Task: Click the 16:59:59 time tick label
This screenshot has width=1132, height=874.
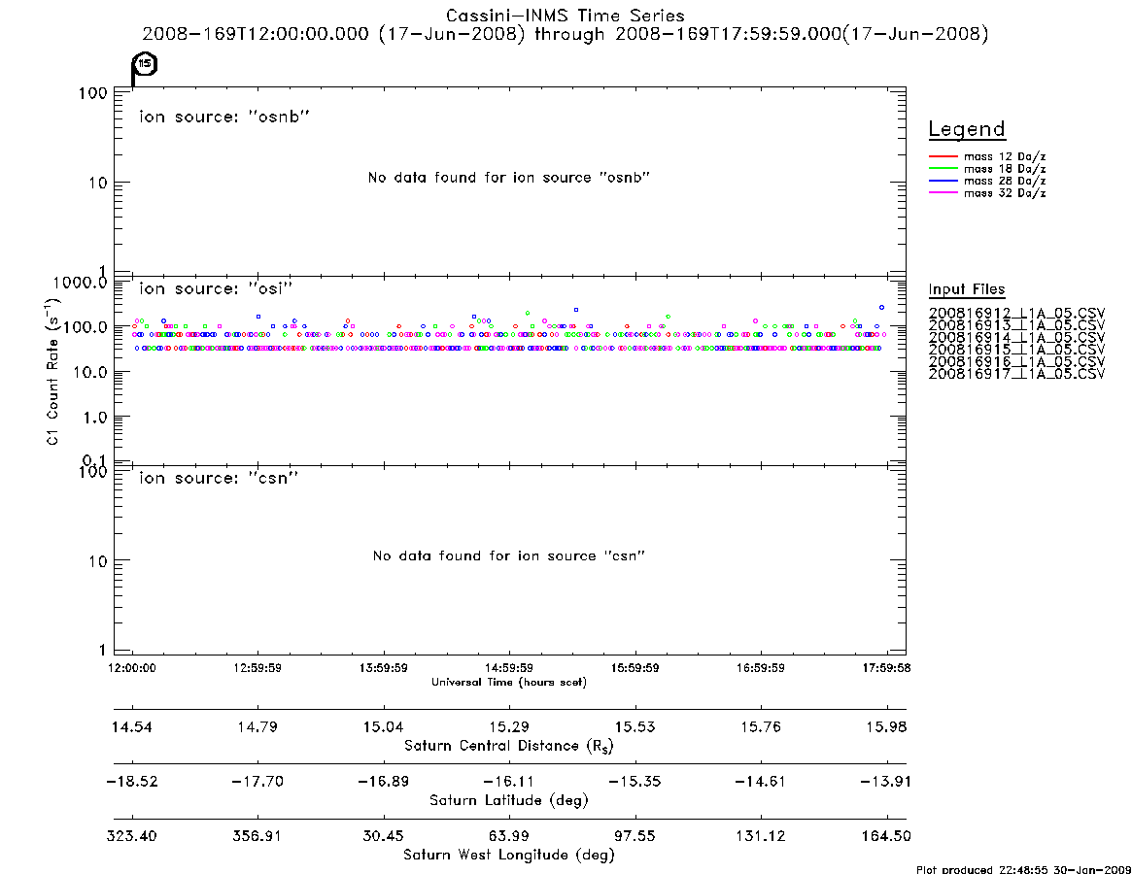Action: coord(760,668)
